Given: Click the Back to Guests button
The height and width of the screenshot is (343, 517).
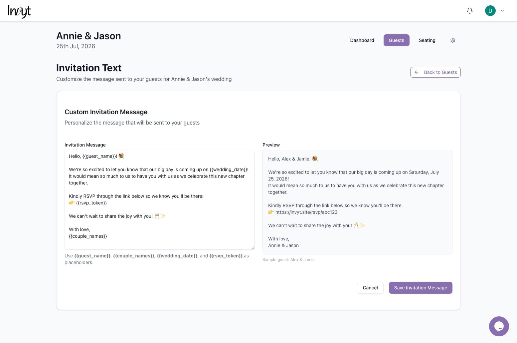Looking at the screenshot, I should (435, 72).
